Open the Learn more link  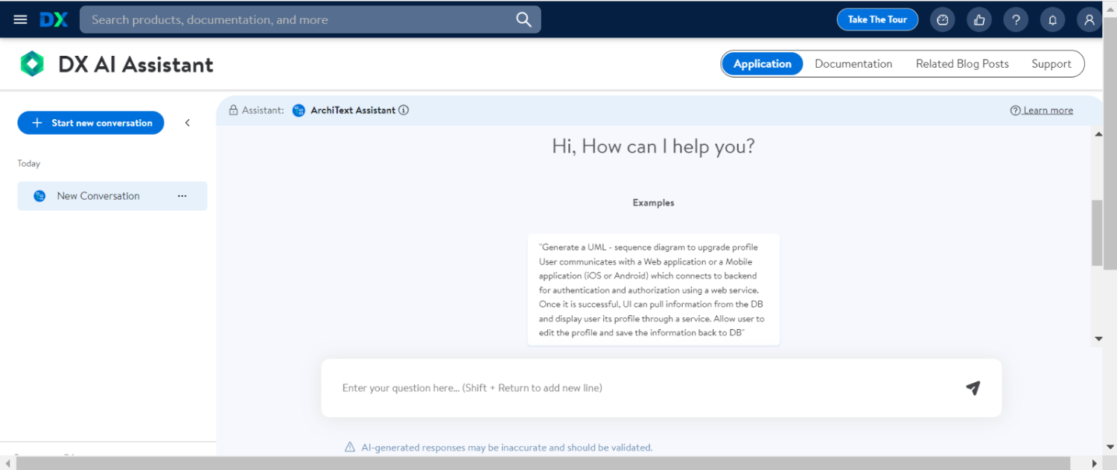click(1042, 110)
